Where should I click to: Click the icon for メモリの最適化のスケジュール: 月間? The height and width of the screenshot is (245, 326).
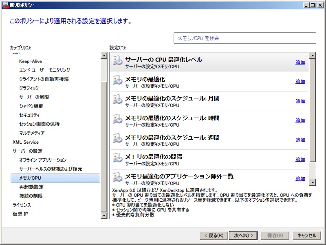tap(117, 100)
